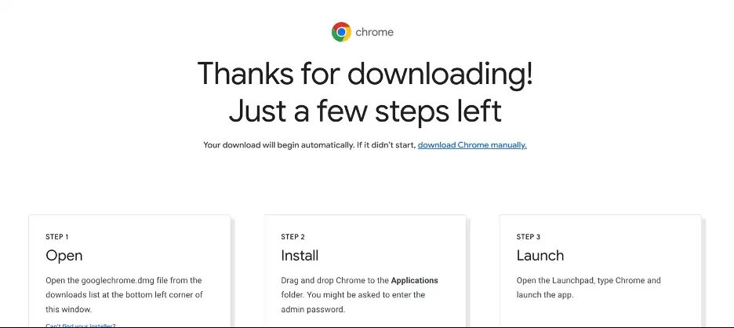Follow the "Can't find your installer?" link

[81, 325]
